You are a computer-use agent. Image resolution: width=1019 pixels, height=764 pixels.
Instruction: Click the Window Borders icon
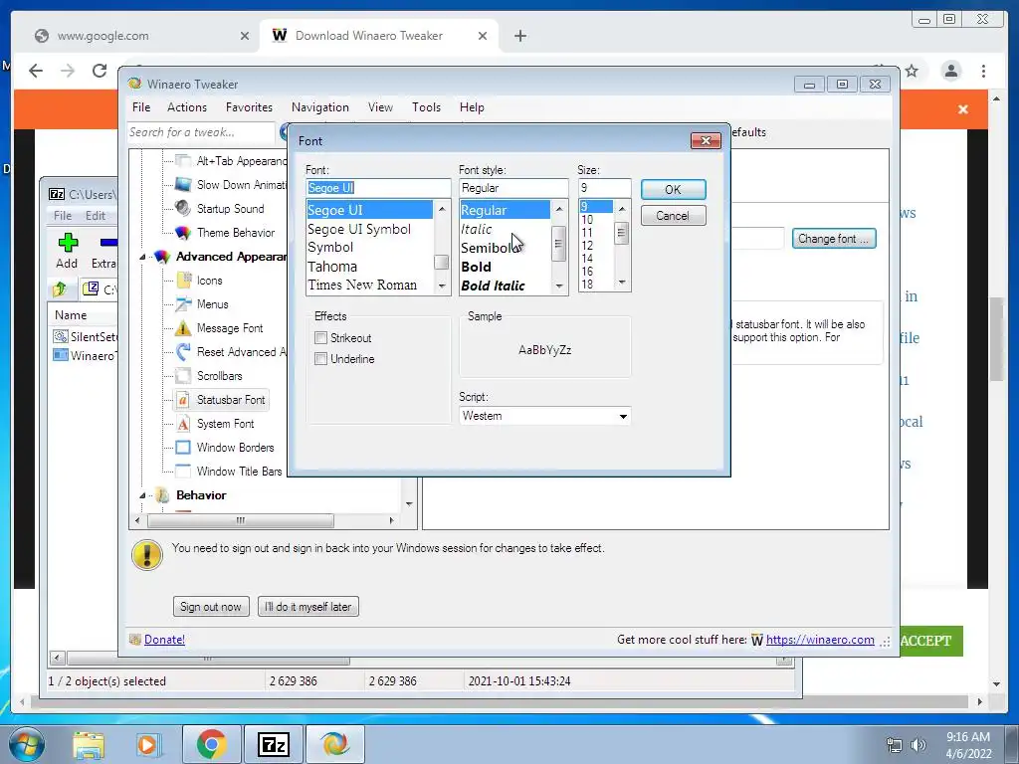tap(184, 447)
